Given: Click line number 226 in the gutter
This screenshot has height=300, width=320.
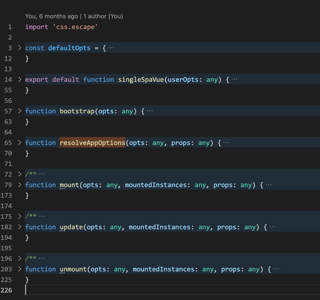Looking at the screenshot, I should (x=7, y=290).
